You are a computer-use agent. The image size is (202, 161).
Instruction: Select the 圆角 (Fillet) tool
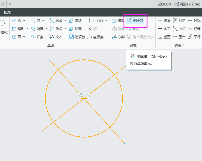tap(56, 21)
